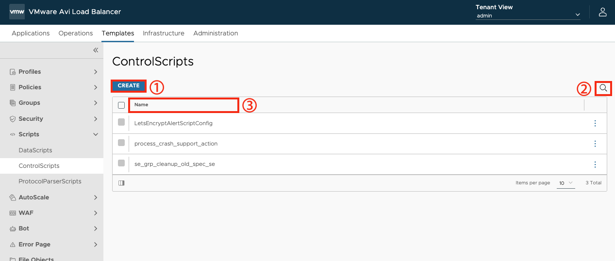Open DataScripts in the sidebar
Screen dimensions: 615x261
35,150
